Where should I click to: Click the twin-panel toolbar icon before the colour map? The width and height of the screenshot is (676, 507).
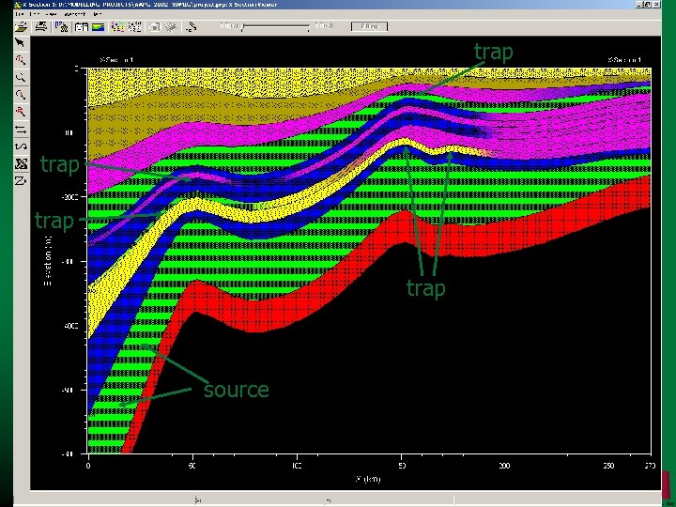click(x=82, y=26)
